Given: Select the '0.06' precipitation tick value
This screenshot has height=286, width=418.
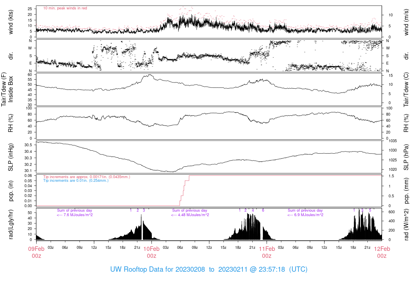Looking at the screenshot, I should (28, 176).
